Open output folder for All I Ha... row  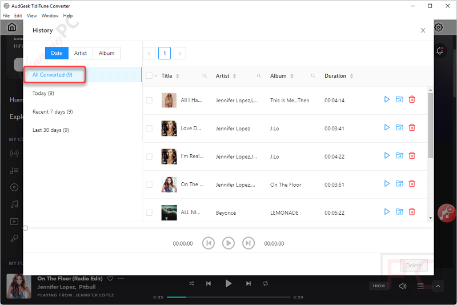[399, 99]
